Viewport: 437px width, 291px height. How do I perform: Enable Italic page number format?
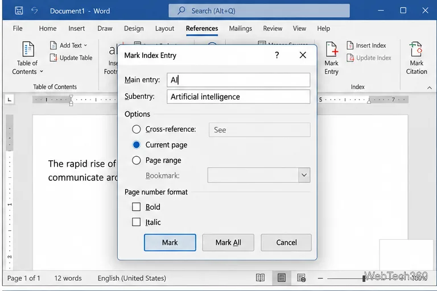136,222
